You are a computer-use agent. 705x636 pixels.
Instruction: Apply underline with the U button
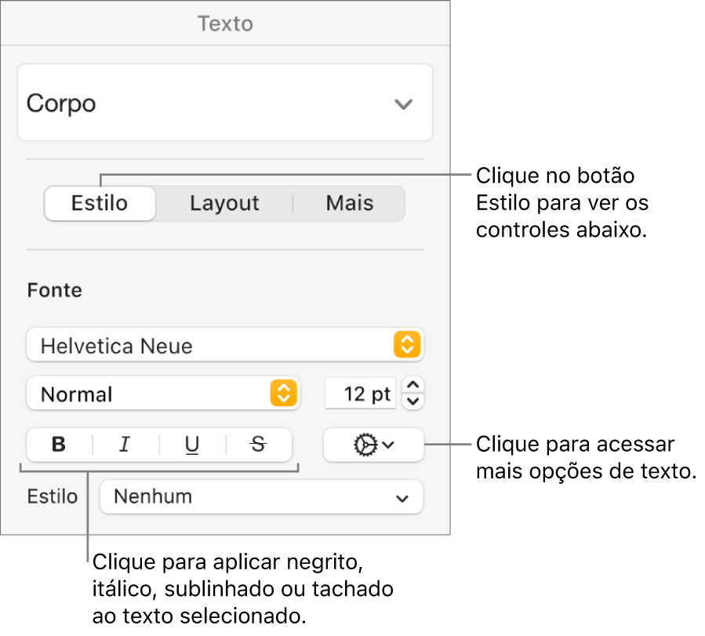tap(192, 445)
